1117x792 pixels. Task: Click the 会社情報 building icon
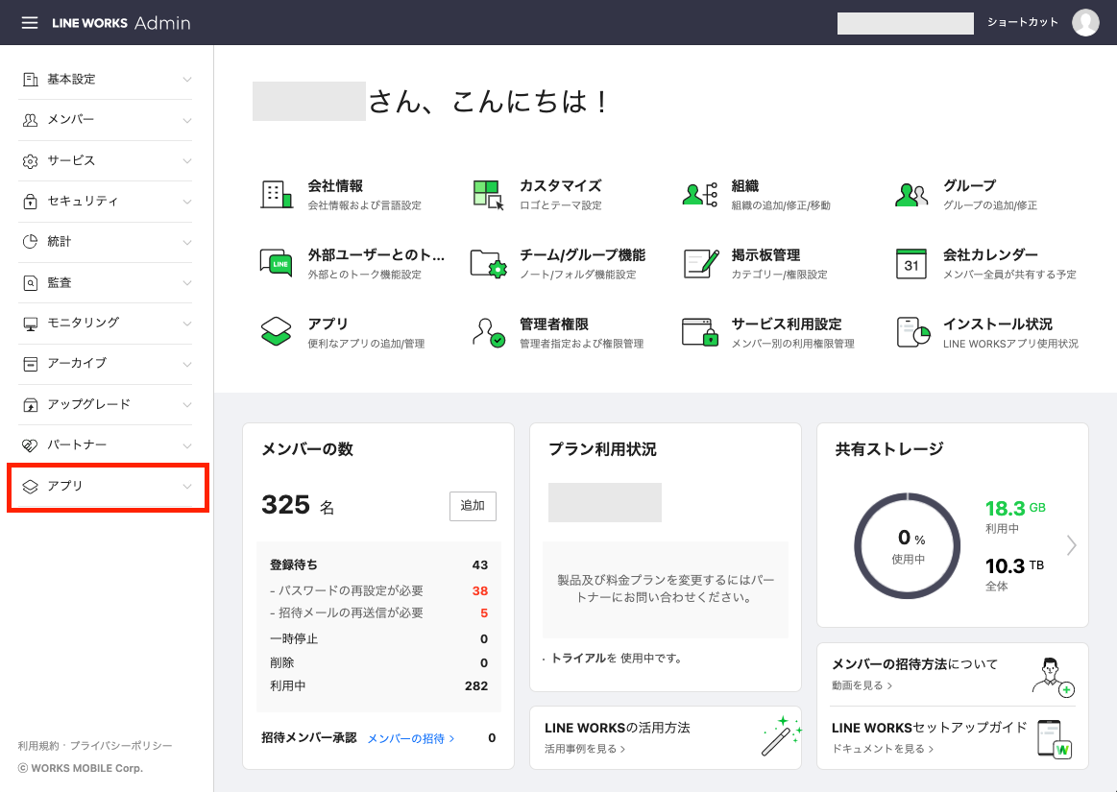(277, 194)
